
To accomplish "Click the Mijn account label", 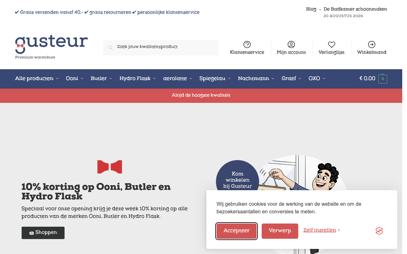I will point(291,52).
